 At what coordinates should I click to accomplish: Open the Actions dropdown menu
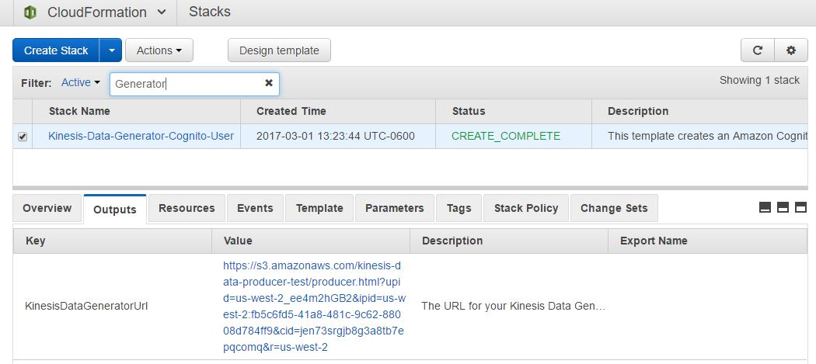pos(159,50)
